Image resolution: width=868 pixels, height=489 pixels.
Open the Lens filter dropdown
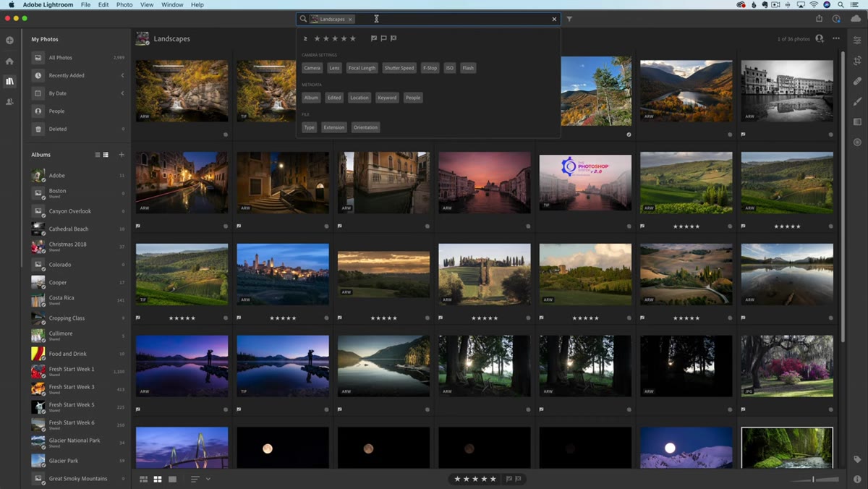(334, 68)
